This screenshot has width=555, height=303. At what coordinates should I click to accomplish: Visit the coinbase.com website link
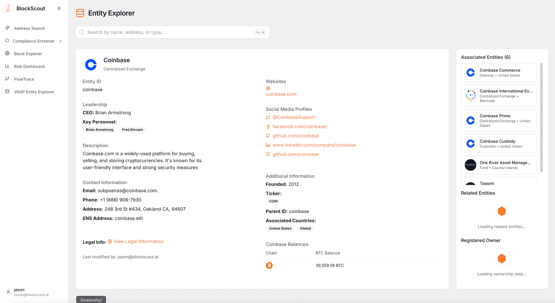(x=281, y=94)
